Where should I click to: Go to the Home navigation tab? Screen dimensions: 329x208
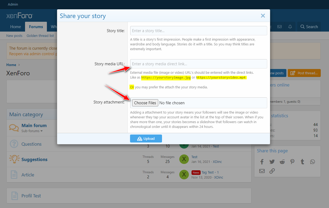[x=15, y=27]
